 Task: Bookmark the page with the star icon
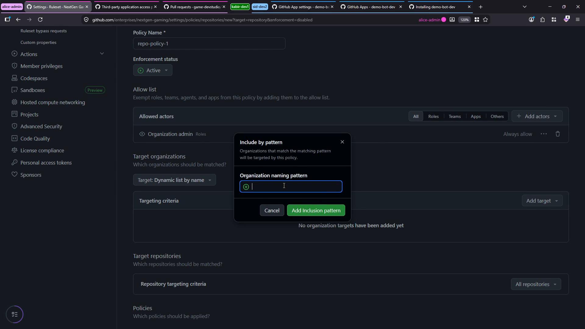click(x=485, y=20)
